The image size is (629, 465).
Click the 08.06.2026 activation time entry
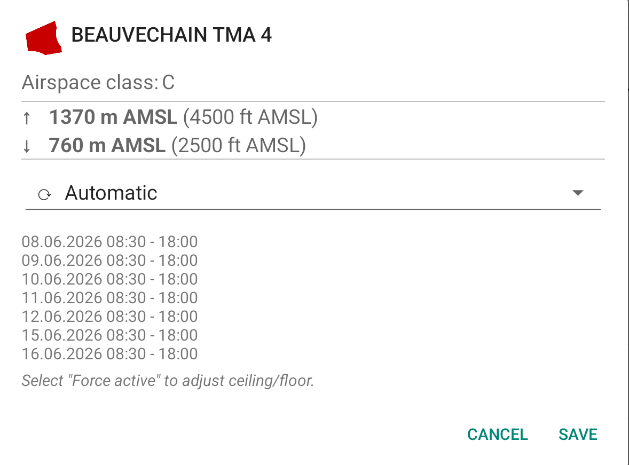coord(109,242)
